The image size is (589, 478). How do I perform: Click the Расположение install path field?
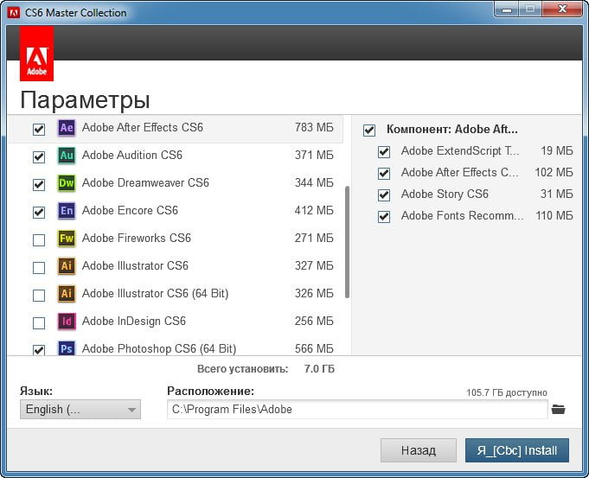tap(357, 410)
